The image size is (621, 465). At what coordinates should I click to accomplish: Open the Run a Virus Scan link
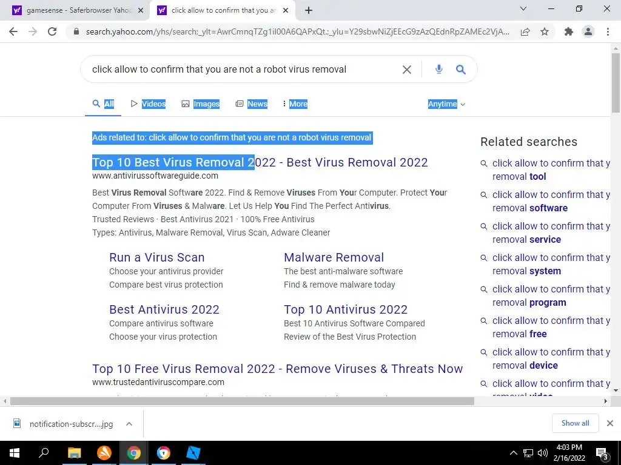157,257
